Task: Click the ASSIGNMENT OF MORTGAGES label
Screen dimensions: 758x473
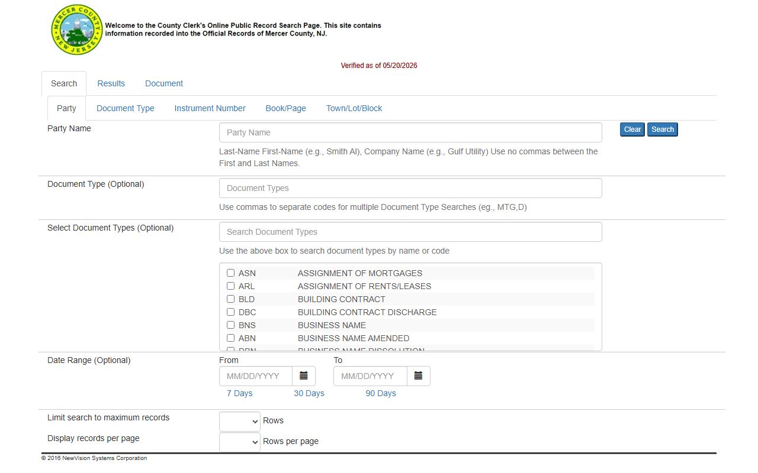Action: click(x=360, y=273)
